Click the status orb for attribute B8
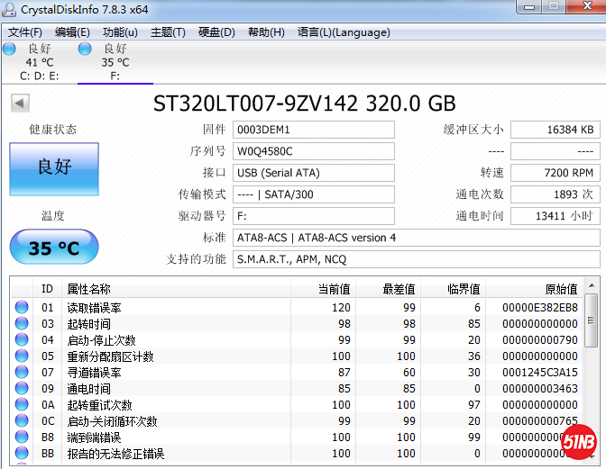Screen dimensions: 606x469 [x=22, y=437]
